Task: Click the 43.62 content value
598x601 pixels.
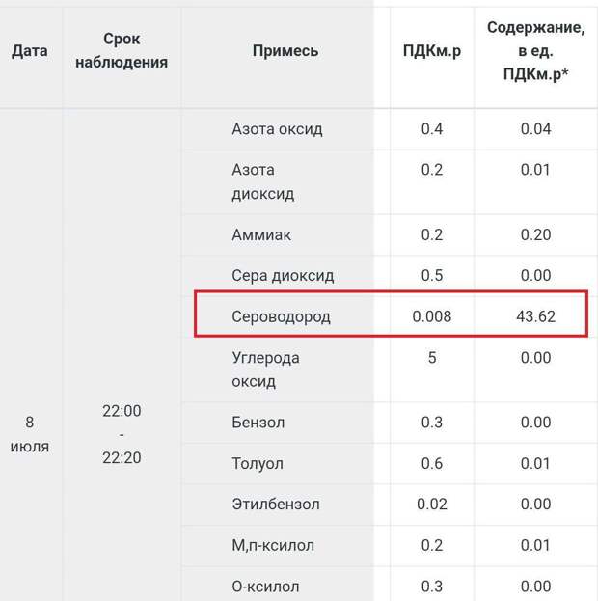Action: point(535,316)
